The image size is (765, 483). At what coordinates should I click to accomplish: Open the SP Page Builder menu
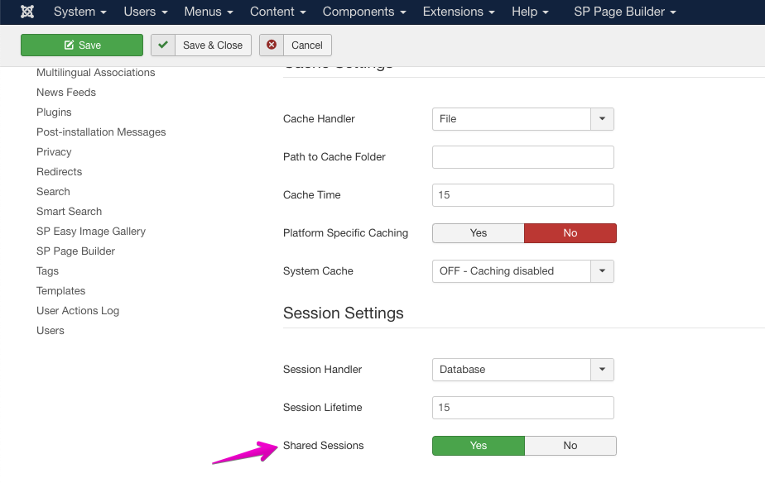[x=624, y=12]
